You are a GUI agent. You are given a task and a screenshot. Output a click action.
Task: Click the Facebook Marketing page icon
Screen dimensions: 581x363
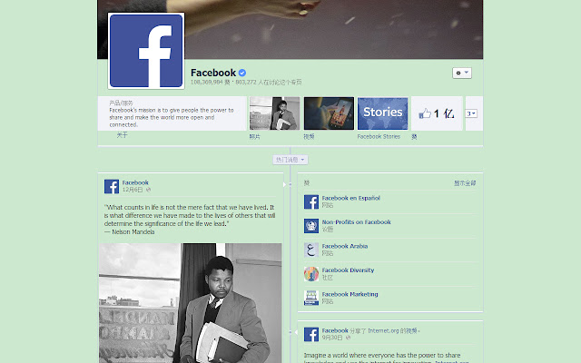(311, 299)
